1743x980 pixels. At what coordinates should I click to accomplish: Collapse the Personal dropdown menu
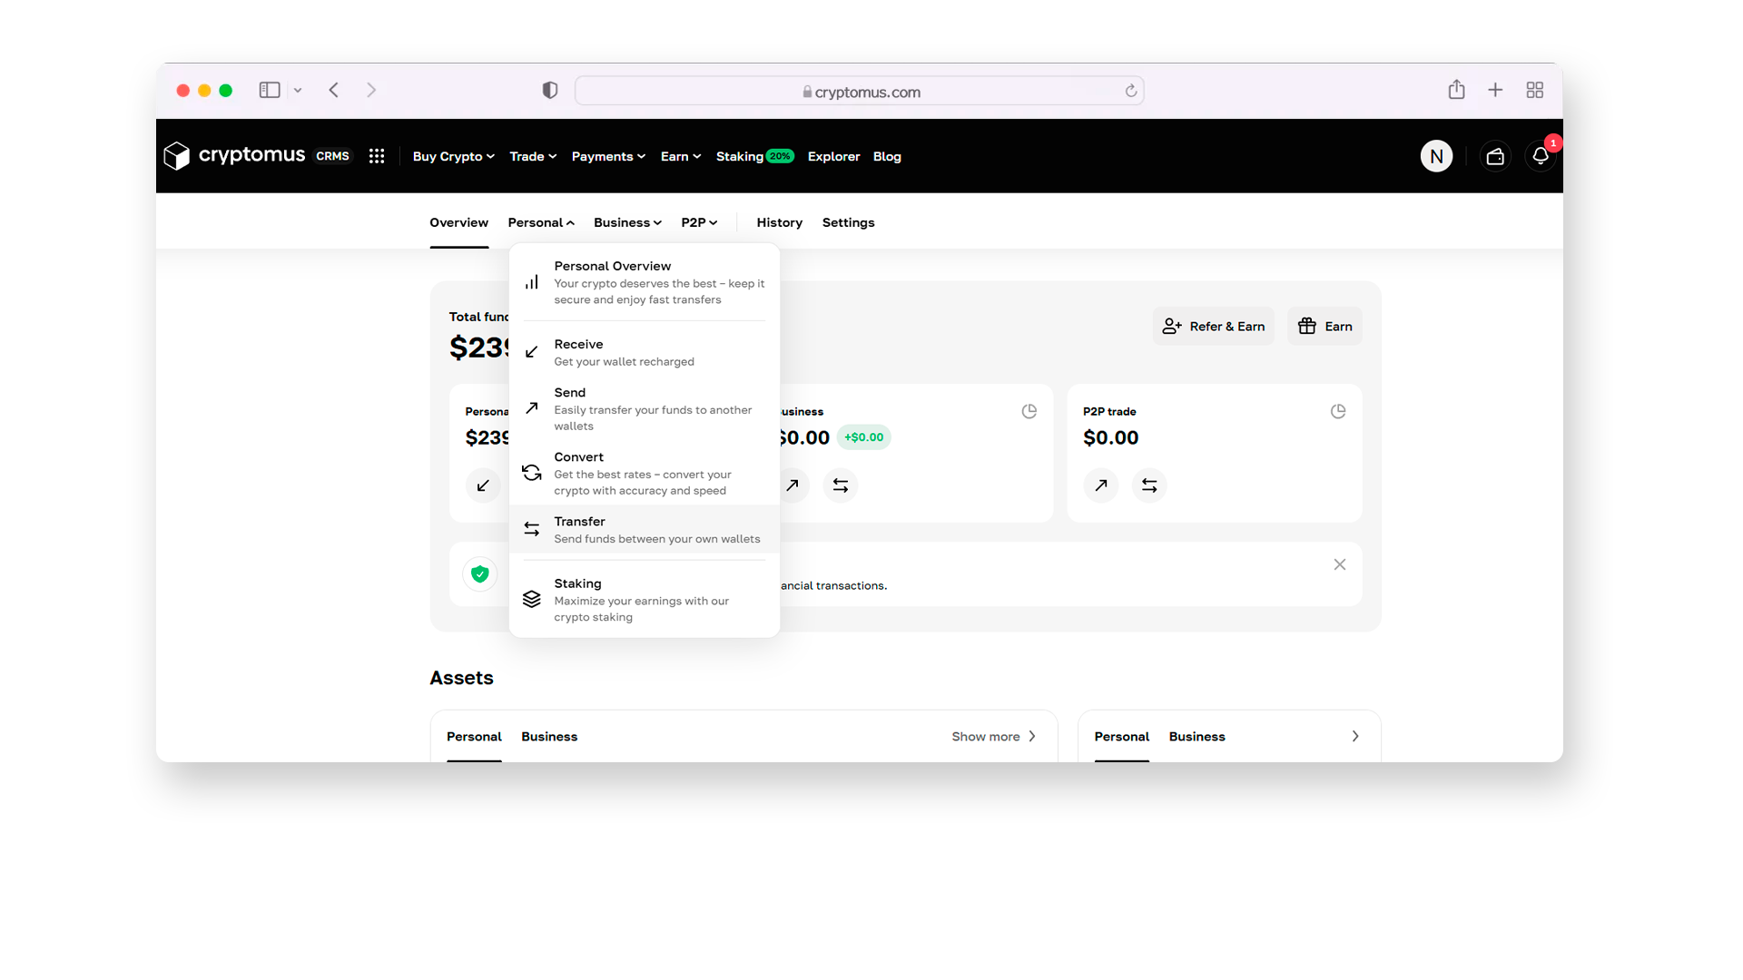pos(541,222)
